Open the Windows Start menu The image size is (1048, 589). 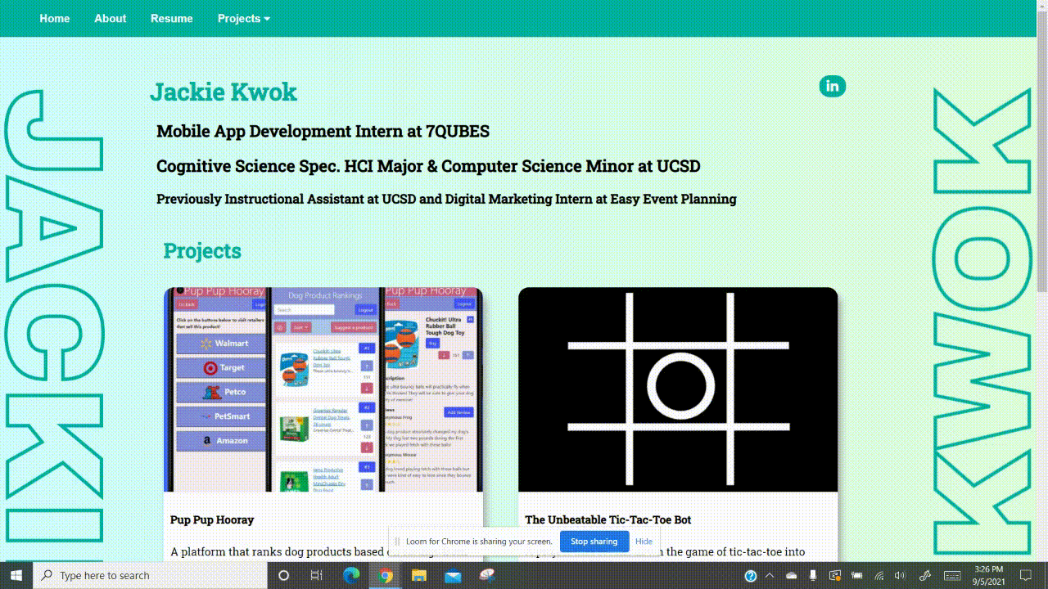coord(16,575)
